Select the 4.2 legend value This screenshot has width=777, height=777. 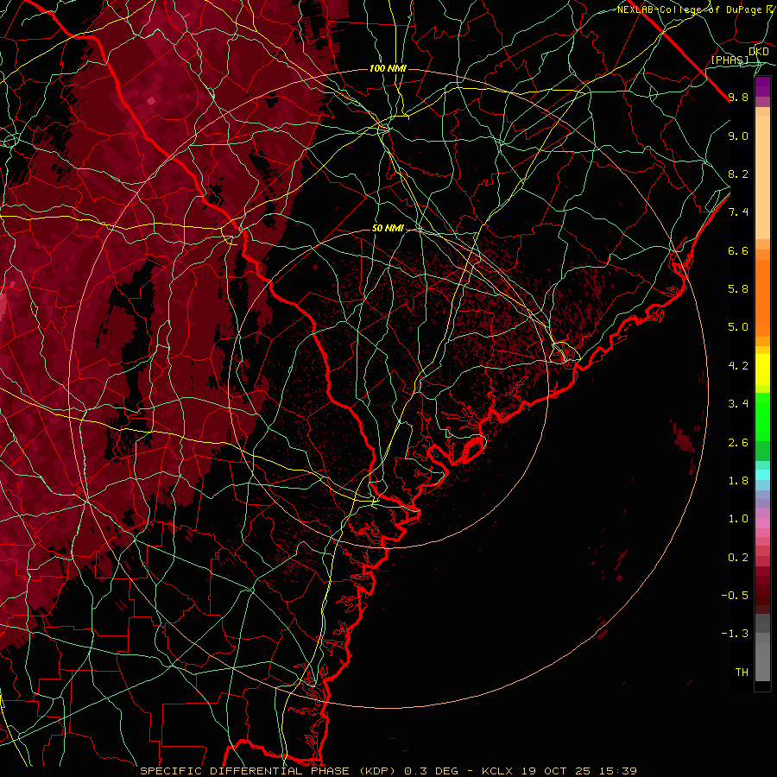point(738,366)
